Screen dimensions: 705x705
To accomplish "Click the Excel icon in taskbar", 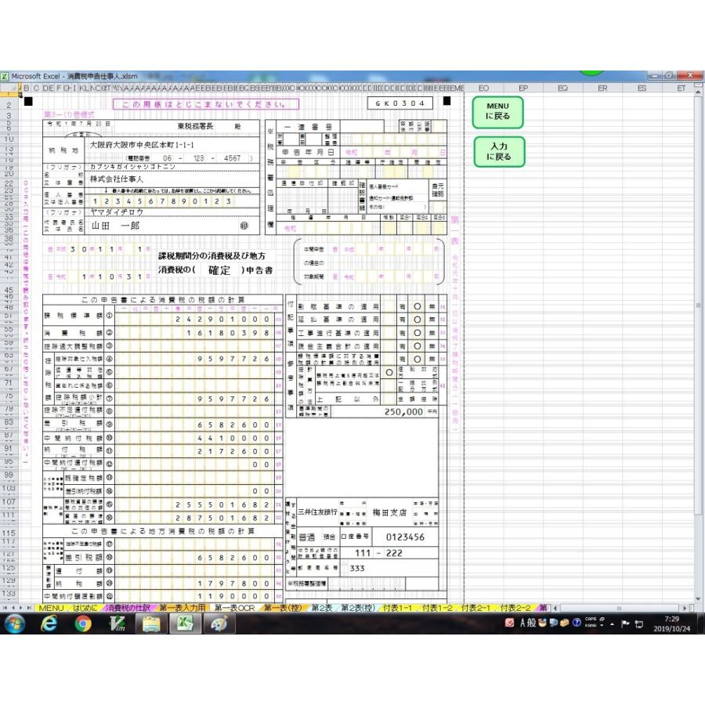I will pyautogui.click(x=186, y=624).
